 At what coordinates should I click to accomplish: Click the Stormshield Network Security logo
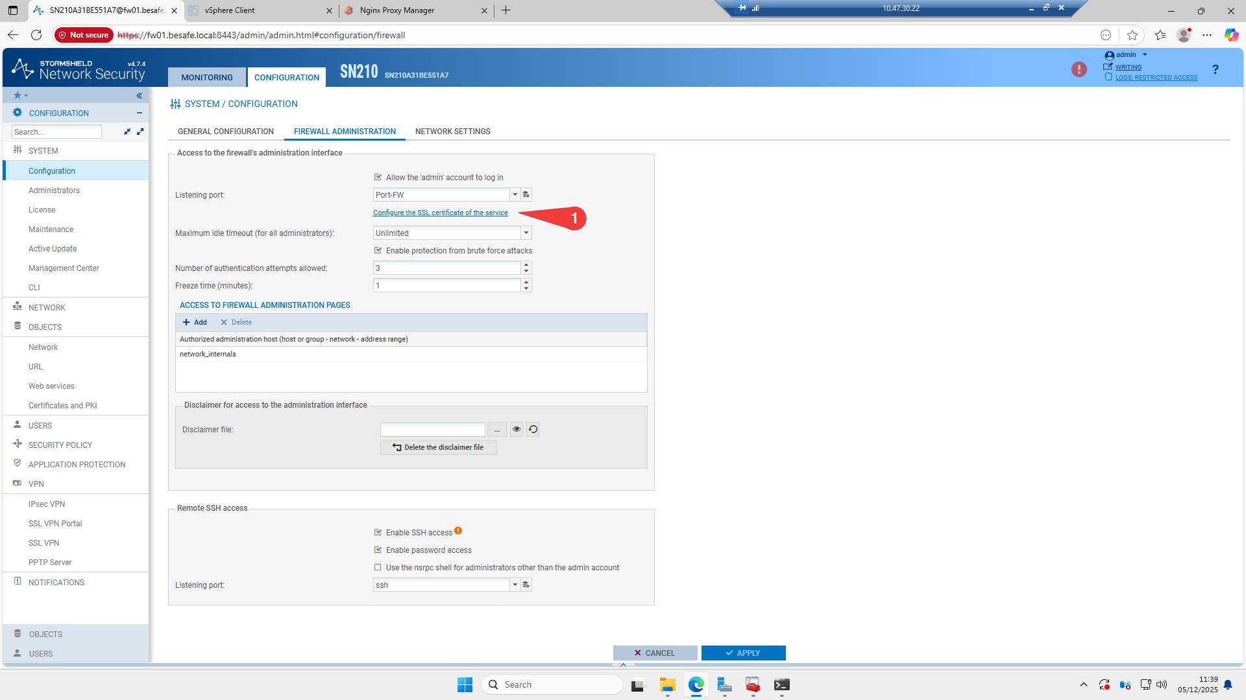(79, 69)
